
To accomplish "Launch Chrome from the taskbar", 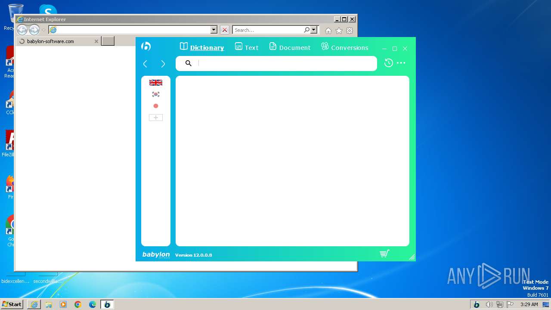I will (x=78, y=304).
